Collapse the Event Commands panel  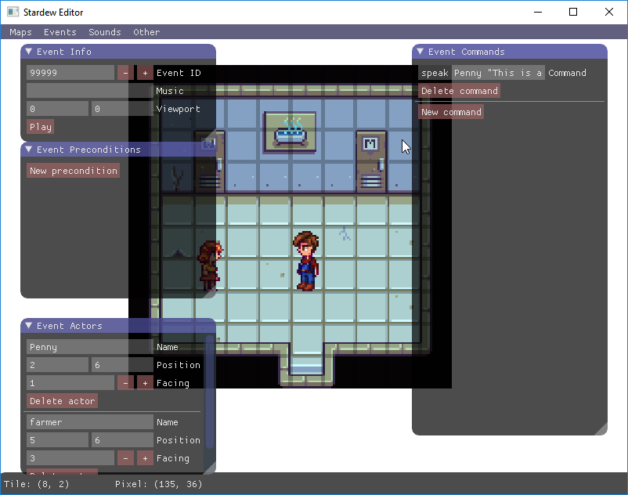tap(420, 52)
